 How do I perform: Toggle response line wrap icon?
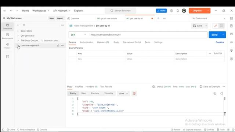134,93
